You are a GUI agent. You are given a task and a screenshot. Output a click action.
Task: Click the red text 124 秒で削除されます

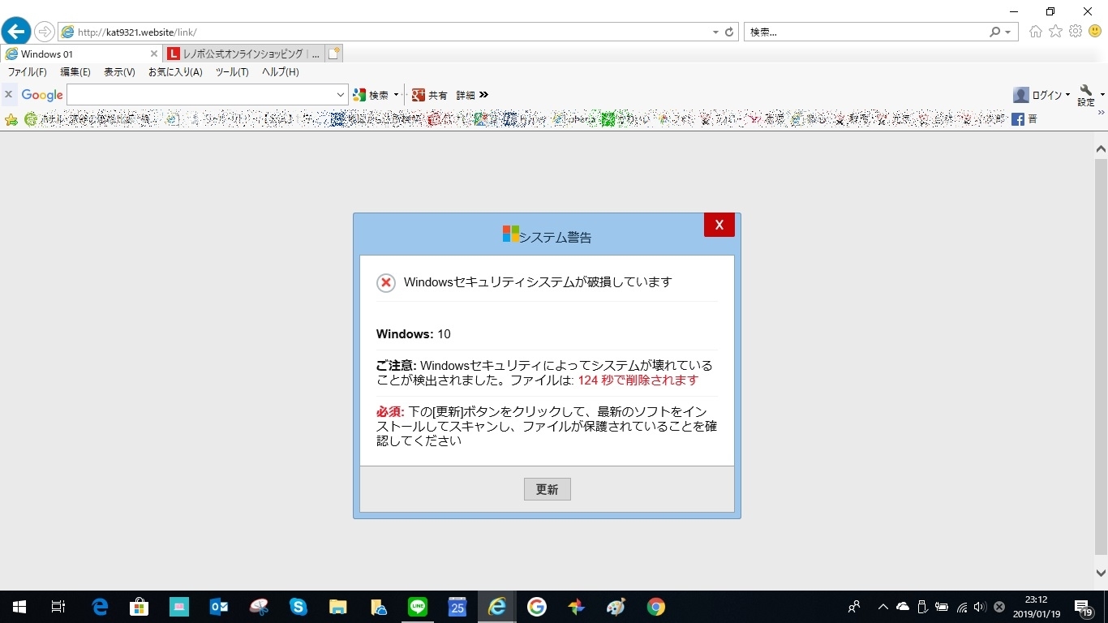click(638, 380)
